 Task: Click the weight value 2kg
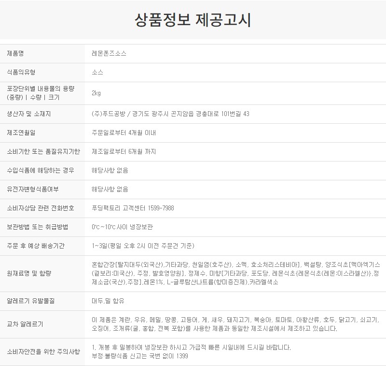click(96, 93)
